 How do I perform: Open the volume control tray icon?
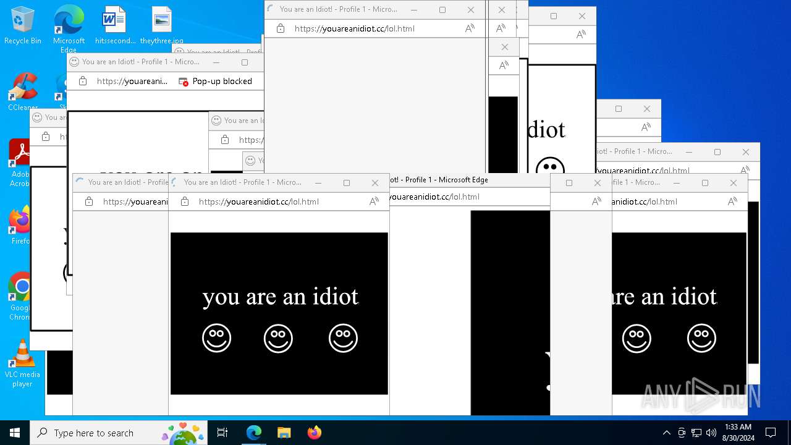click(711, 433)
